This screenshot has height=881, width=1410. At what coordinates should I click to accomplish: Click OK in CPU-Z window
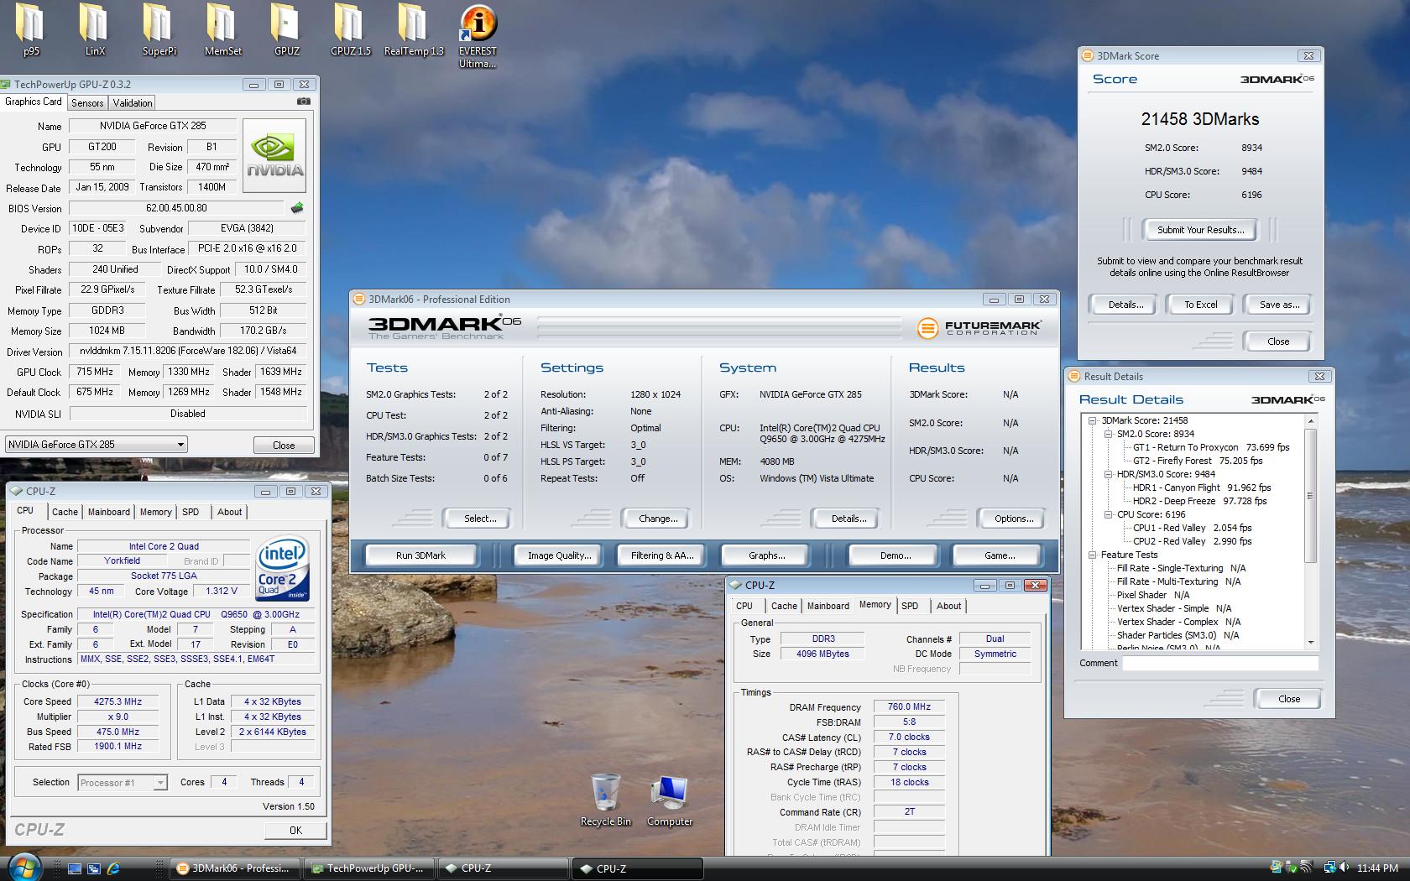pyautogui.click(x=295, y=830)
